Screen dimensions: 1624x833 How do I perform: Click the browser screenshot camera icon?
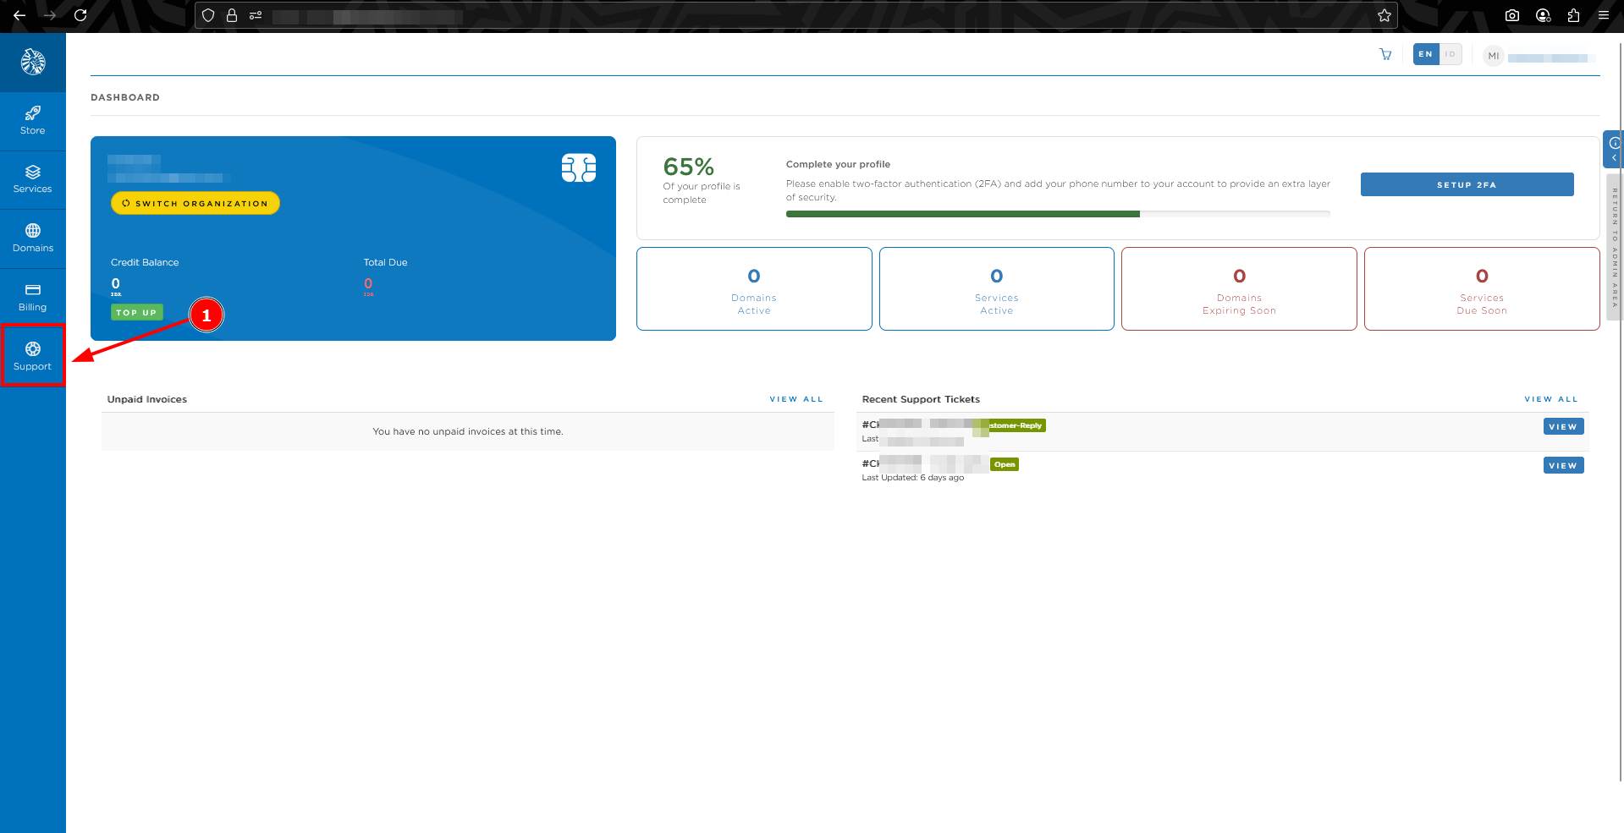(x=1512, y=15)
